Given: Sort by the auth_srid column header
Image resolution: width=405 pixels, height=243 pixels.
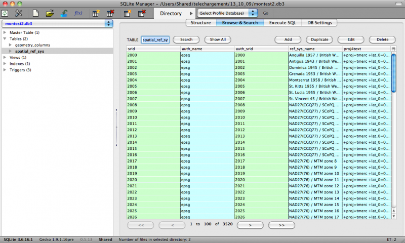Looking at the screenshot, I should click(x=261, y=49).
